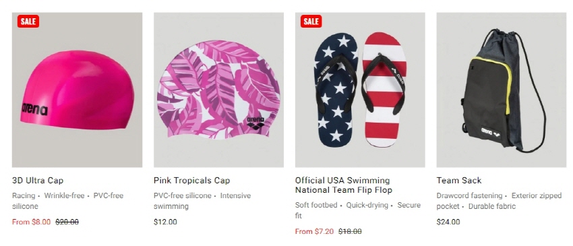The image size is (573, 246).
Task: Open the Pink Tropicals Cap product image
Action: tap(218, 90)
